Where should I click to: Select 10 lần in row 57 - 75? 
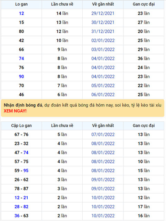coord(144,162)
